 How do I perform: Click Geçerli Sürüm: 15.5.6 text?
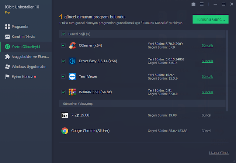point(163,79)
